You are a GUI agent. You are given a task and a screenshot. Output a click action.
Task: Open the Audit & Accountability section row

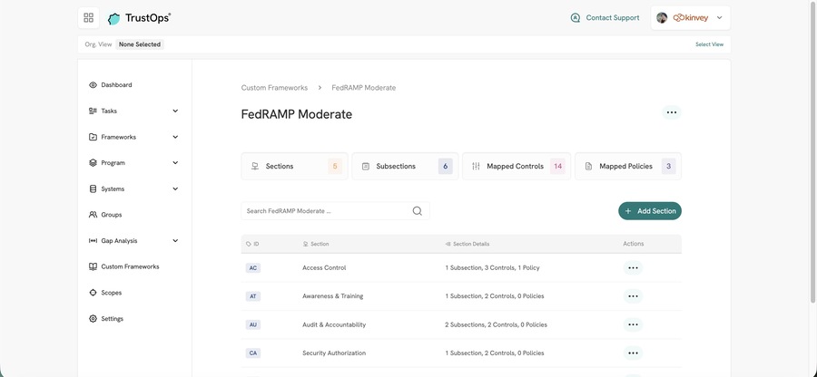(461, 324)
